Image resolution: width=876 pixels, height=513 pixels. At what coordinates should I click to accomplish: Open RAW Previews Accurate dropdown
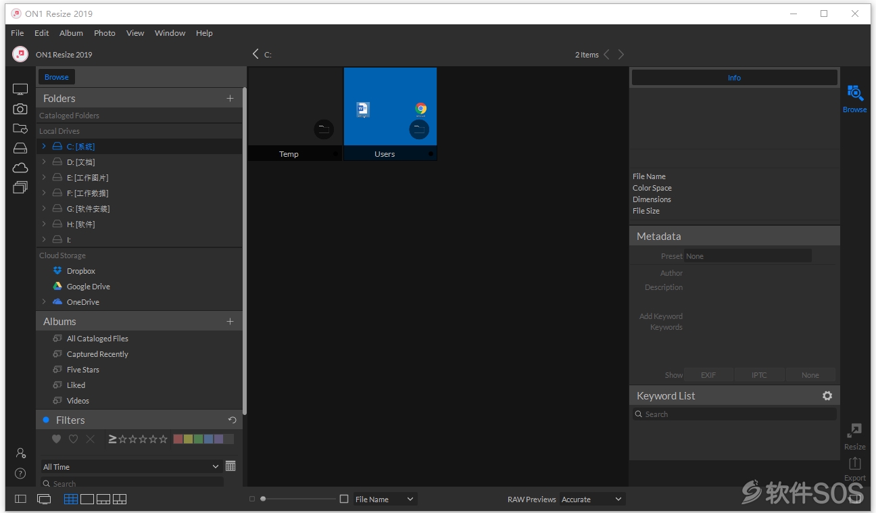click(592, 499)
